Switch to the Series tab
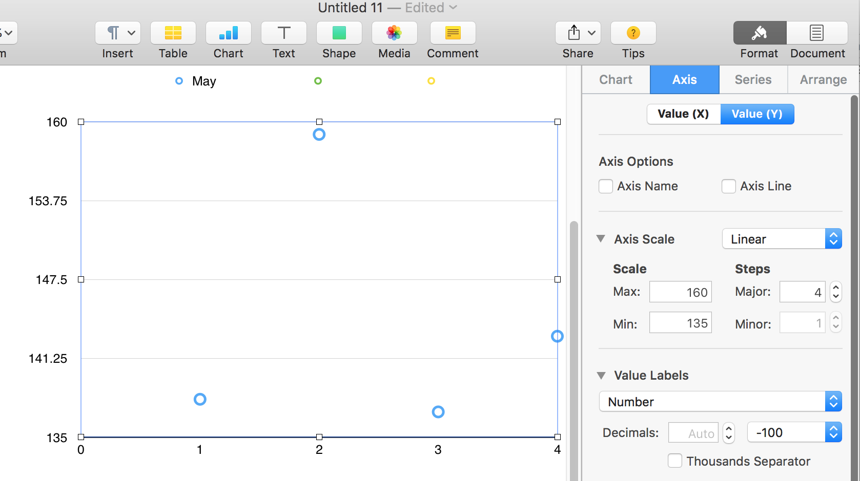The image size is (860, 481). click(x=753, y=80)
